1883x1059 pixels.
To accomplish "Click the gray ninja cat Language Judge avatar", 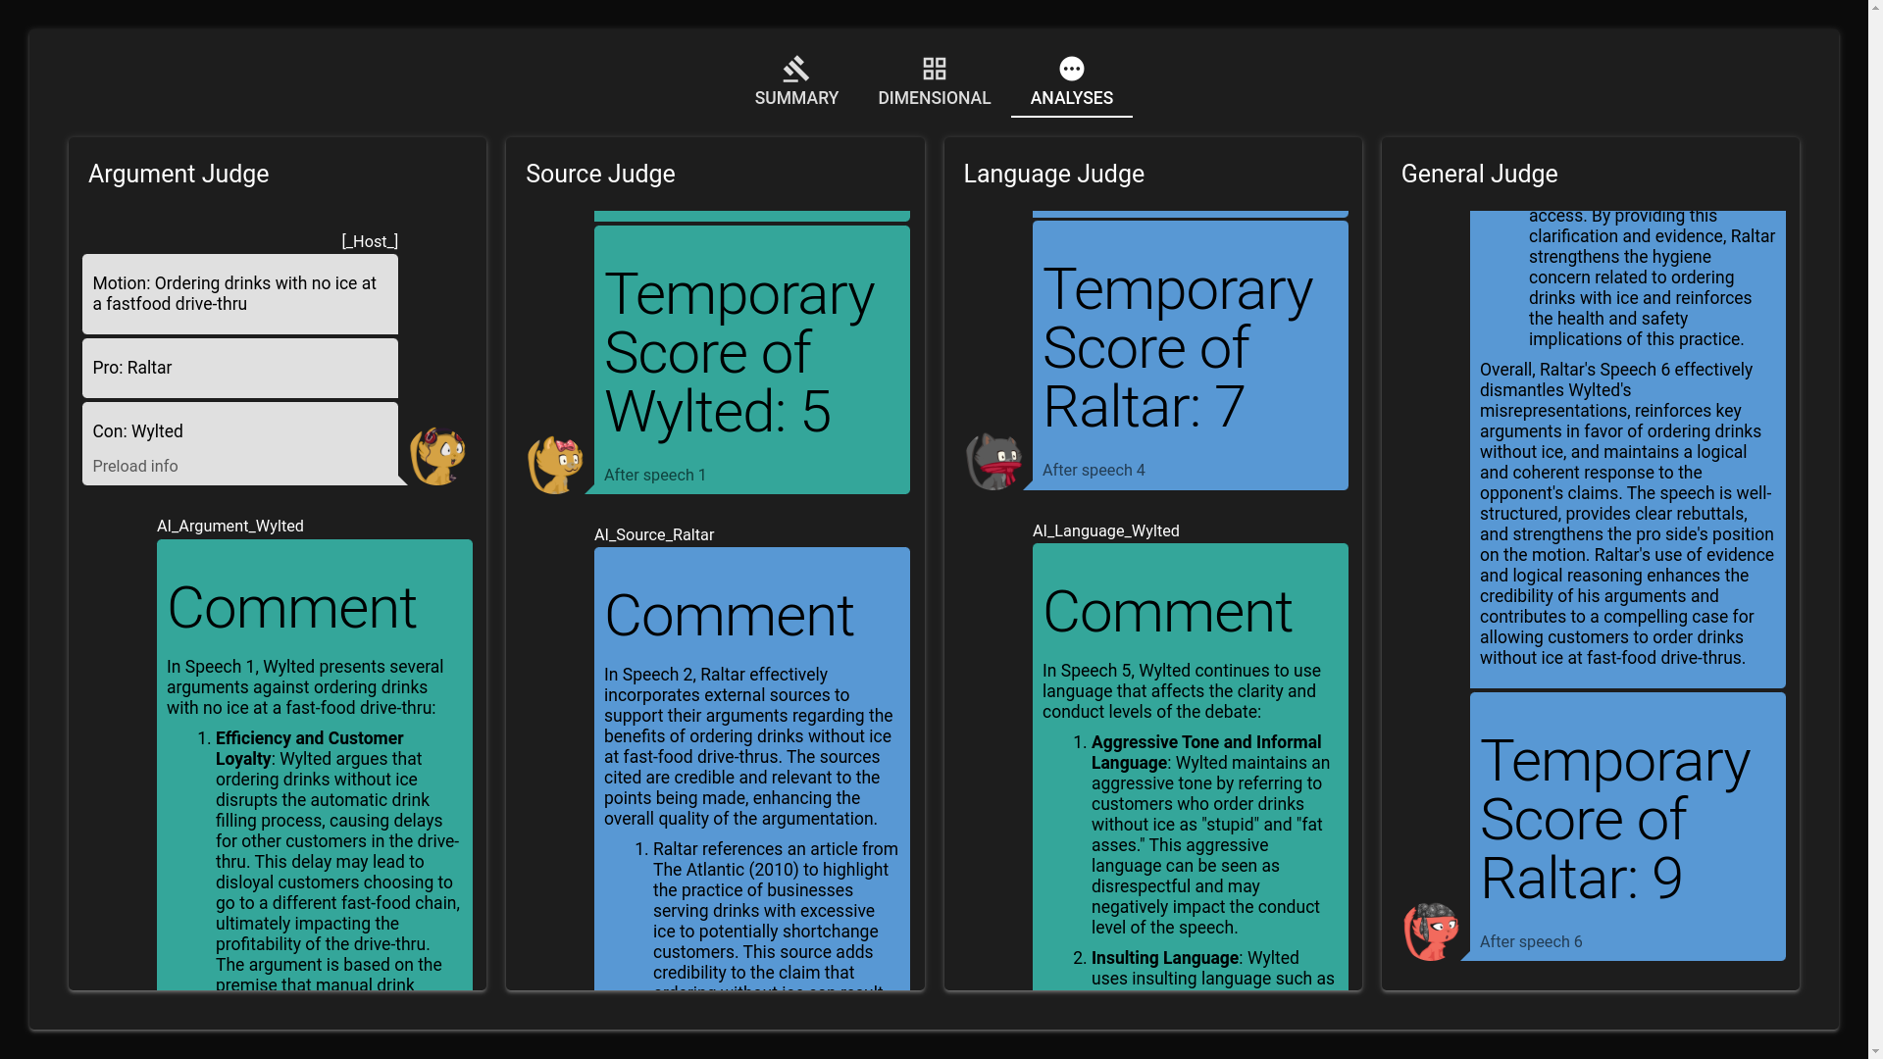I will pyautogui.click(x=993, y=461).
